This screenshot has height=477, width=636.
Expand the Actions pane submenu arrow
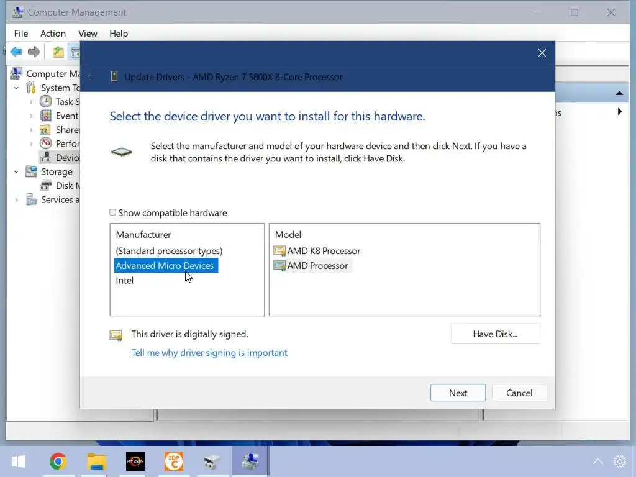(x=619, y=112)
